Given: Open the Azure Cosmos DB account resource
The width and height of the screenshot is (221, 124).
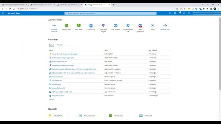Looking at the screenshot, I should pos(57,81).
